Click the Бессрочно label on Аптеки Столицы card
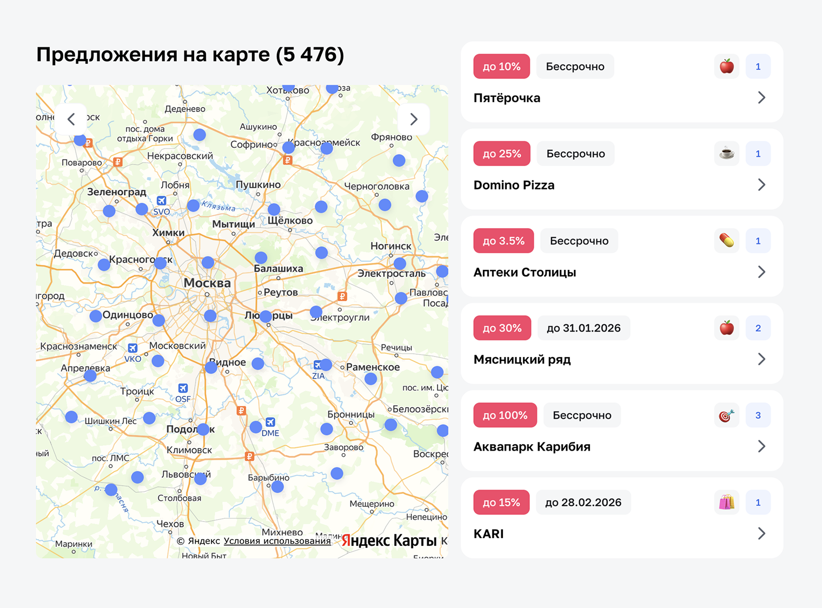 tap(579, 241)
